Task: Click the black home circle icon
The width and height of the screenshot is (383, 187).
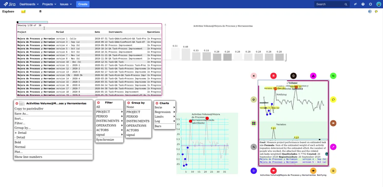Action: tap(294, 76)
